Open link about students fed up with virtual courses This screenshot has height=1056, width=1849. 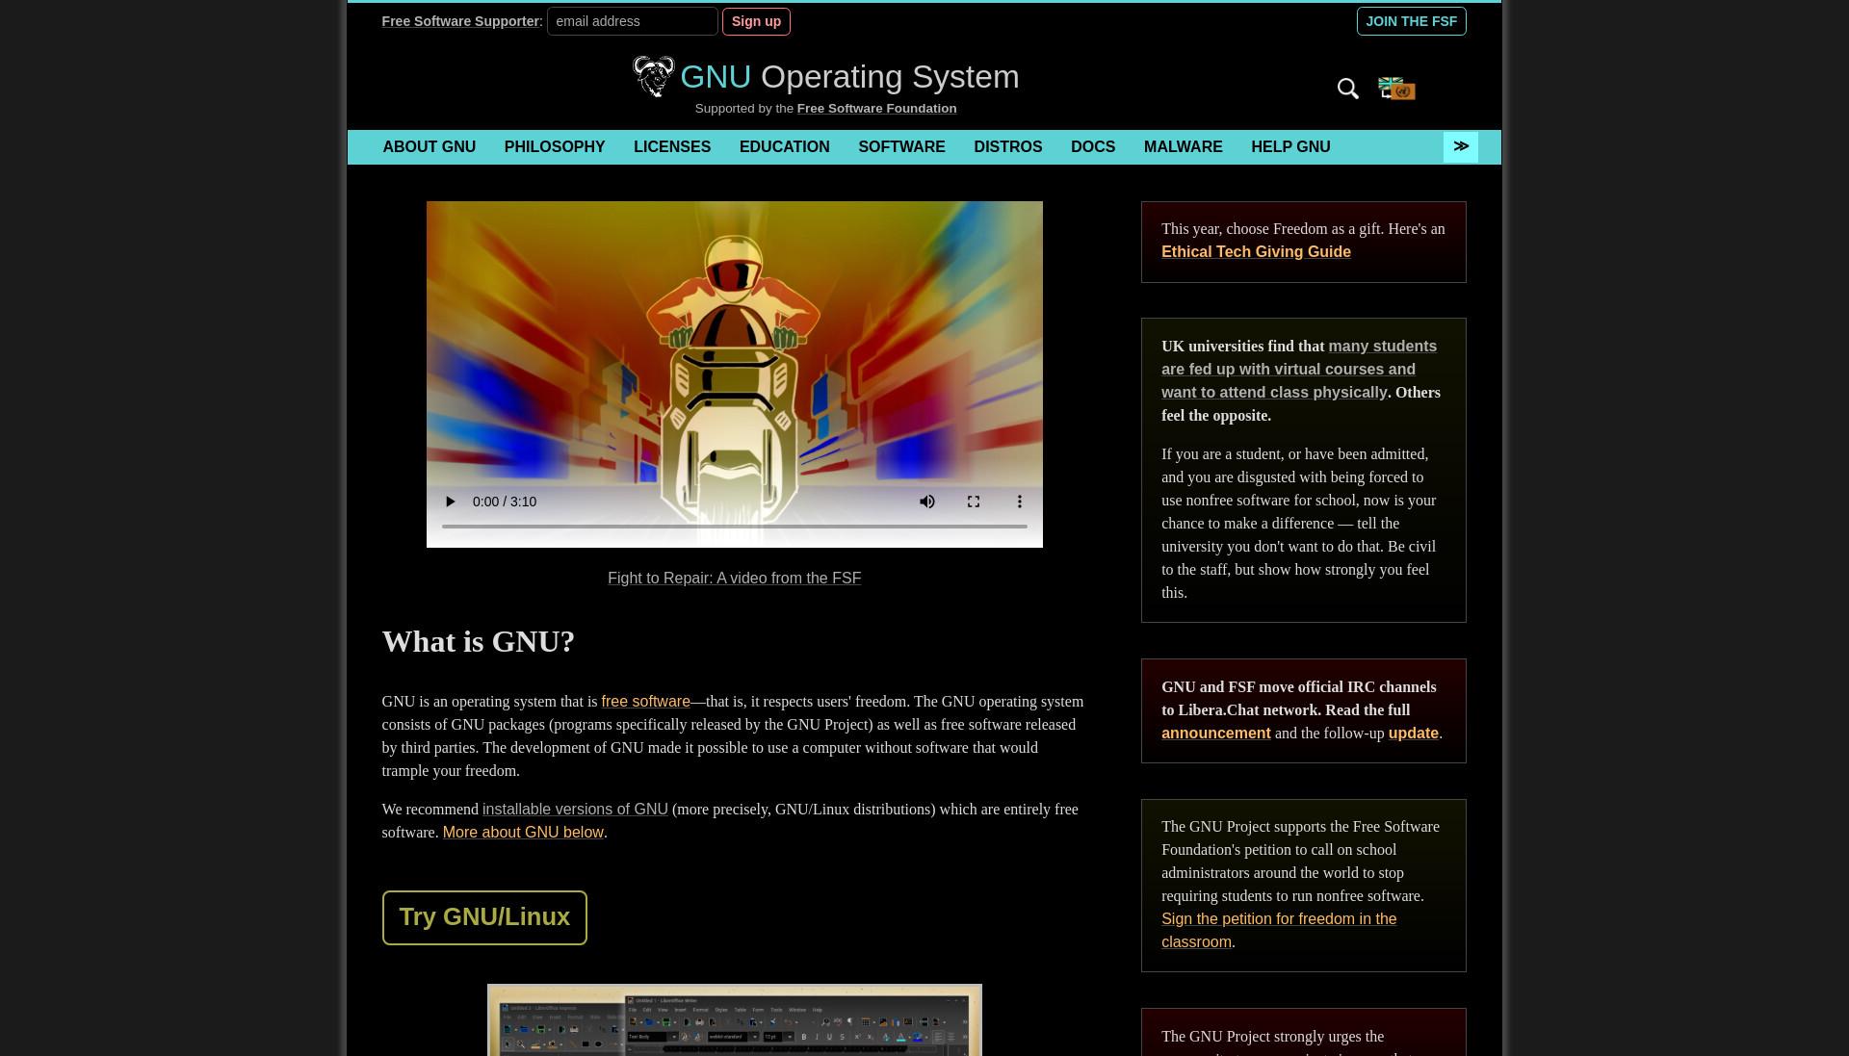pyautogui.click(x=1298, y=370)
